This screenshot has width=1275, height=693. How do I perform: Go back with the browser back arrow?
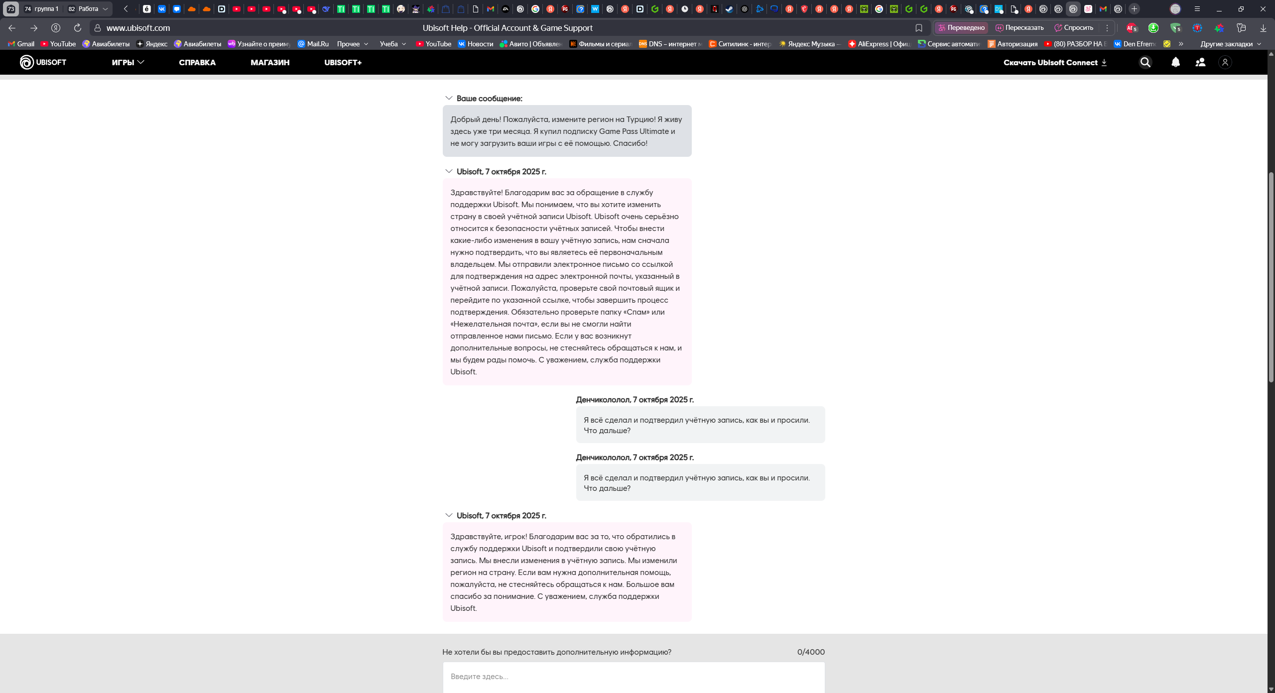[12, 28]
